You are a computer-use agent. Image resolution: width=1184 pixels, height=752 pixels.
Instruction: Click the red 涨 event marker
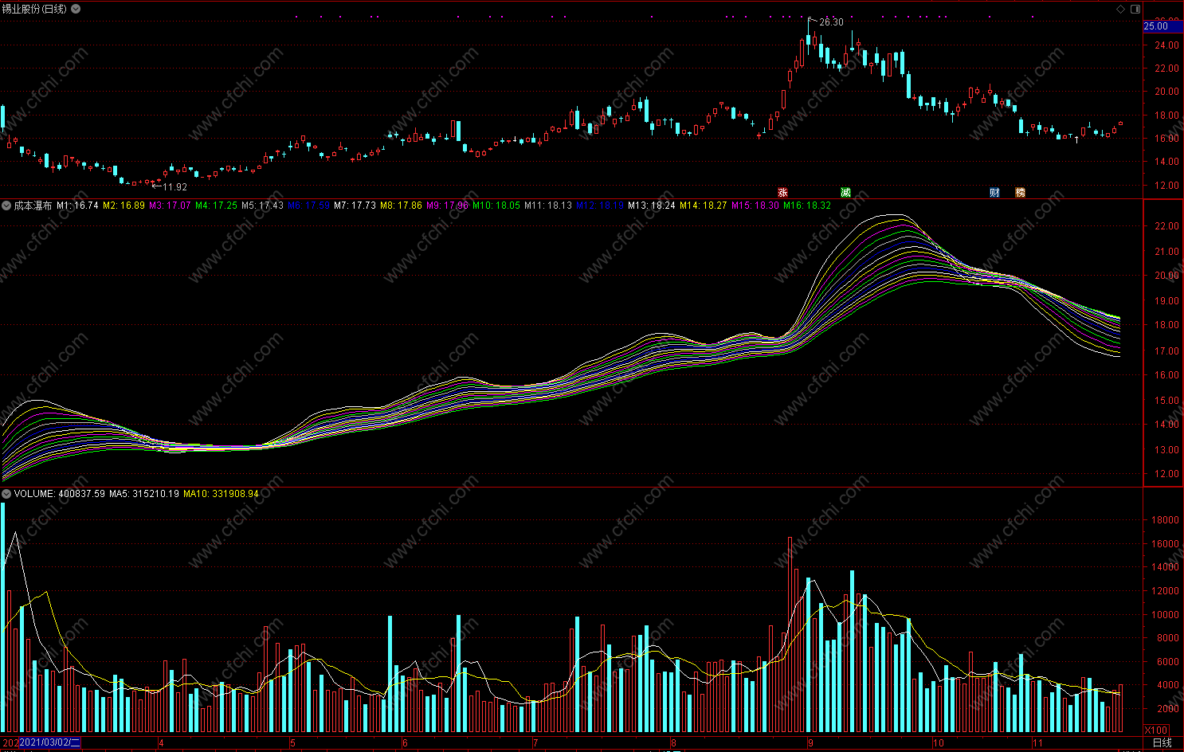point(782,192)
